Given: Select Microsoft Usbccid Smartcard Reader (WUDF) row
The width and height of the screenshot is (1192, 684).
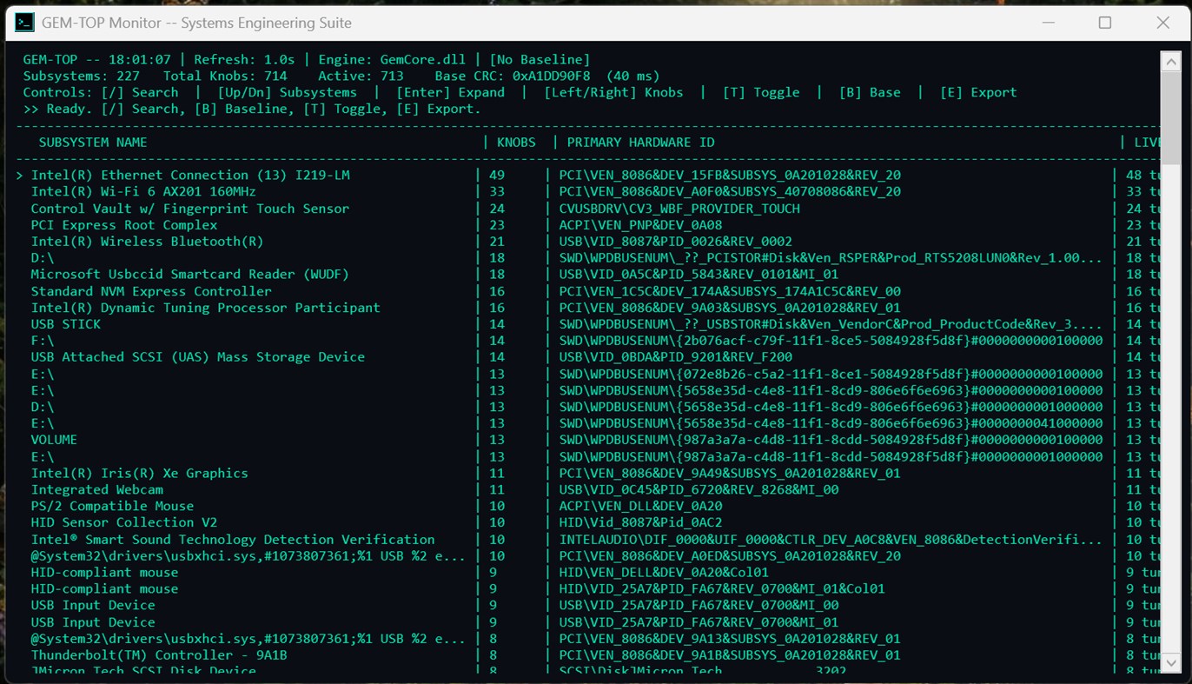Looking at the screenshot, I should pos(587,275).
